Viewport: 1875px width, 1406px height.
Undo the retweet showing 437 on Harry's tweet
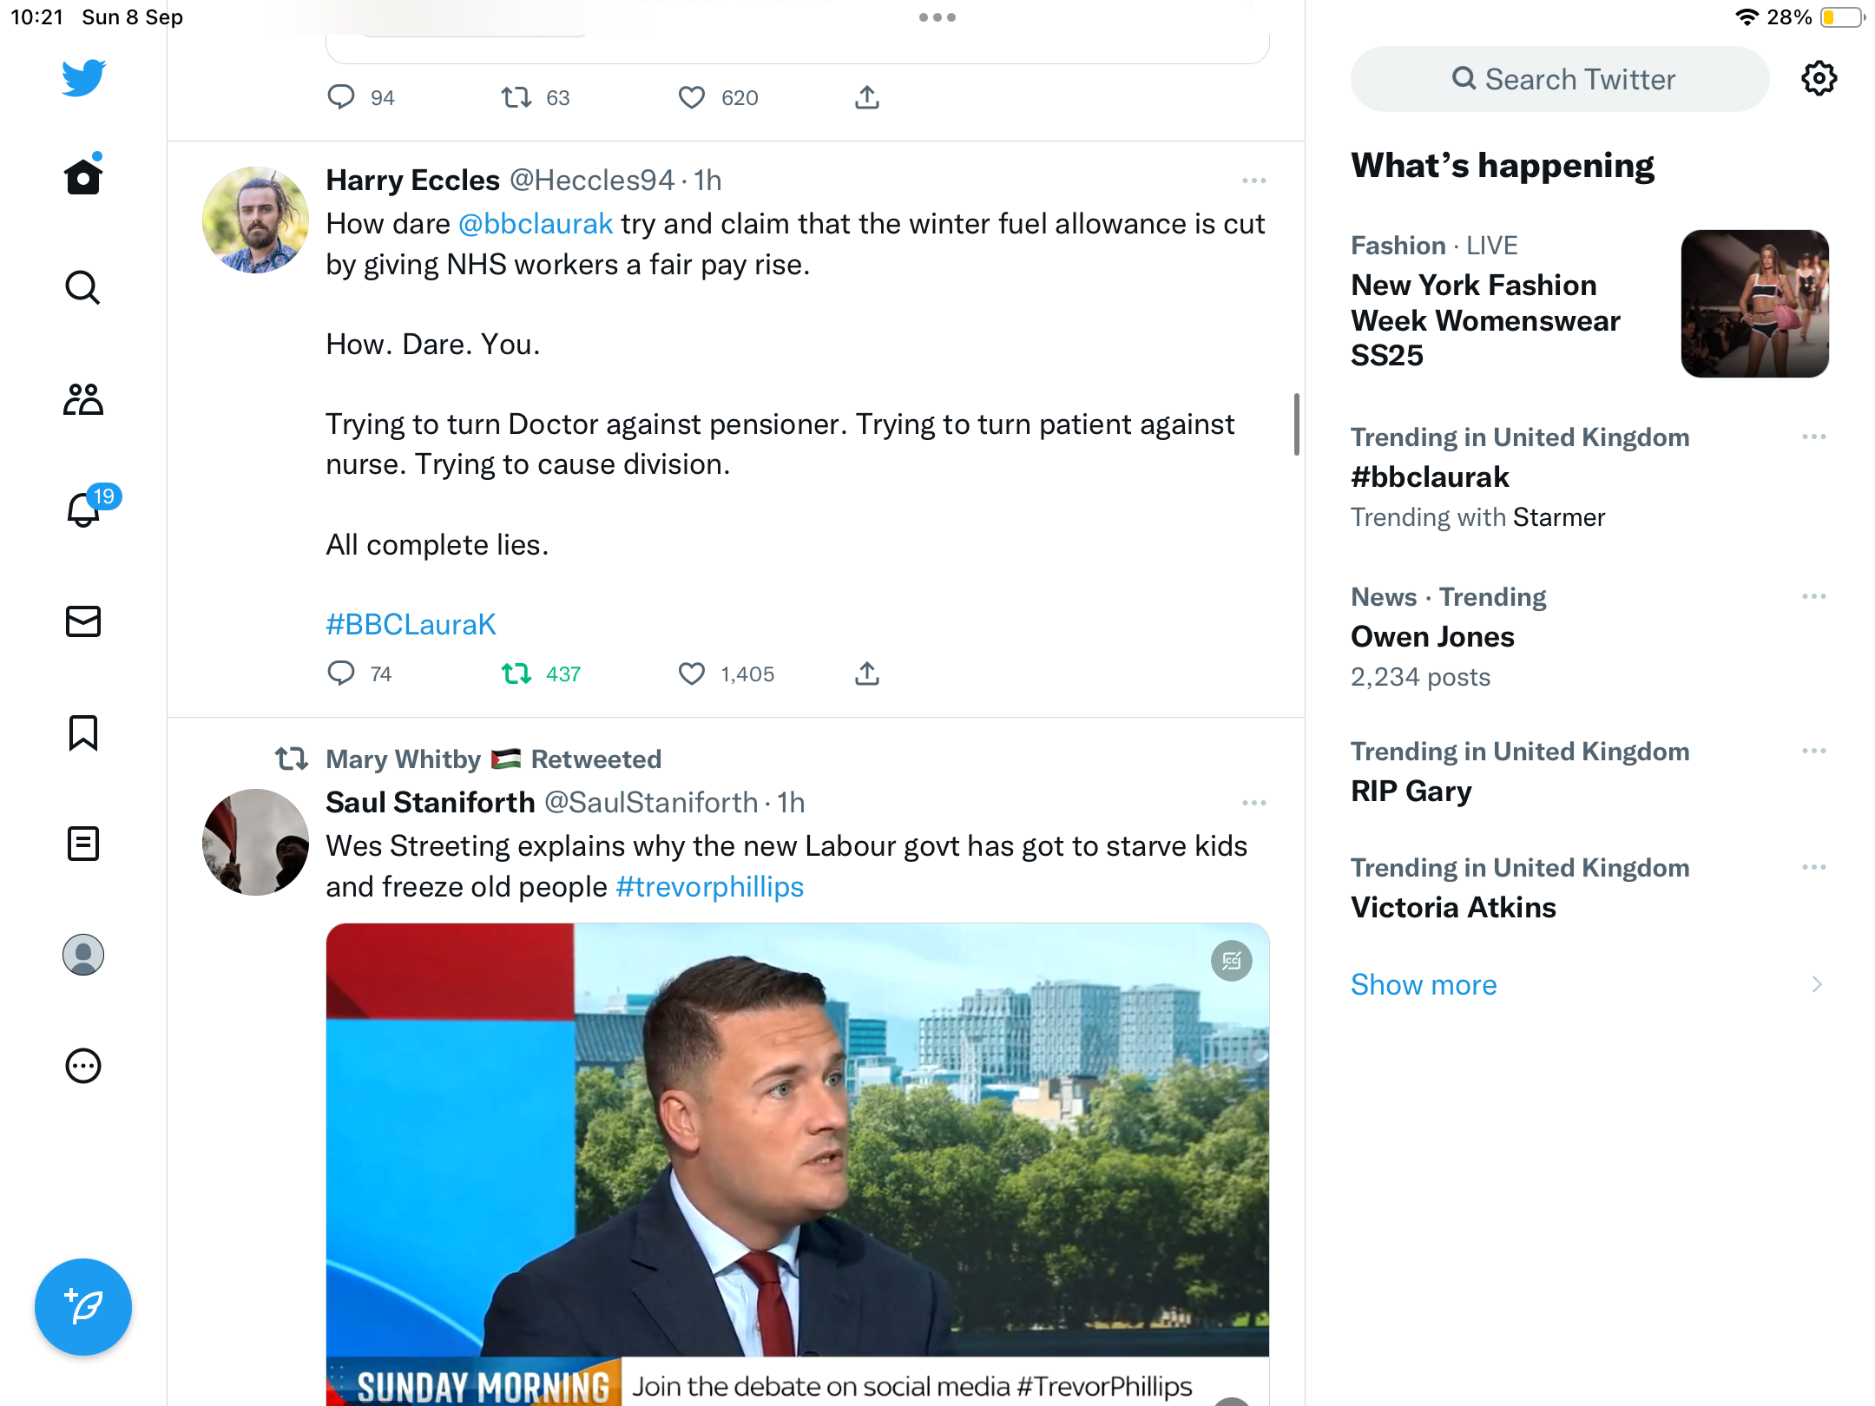click(x=516, y=673)
